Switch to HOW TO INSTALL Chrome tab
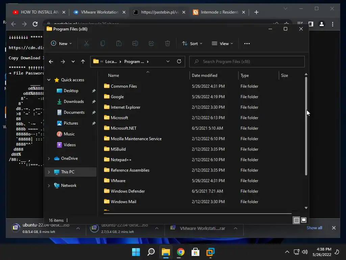346x260 pixels. click(x=39, y=12)
